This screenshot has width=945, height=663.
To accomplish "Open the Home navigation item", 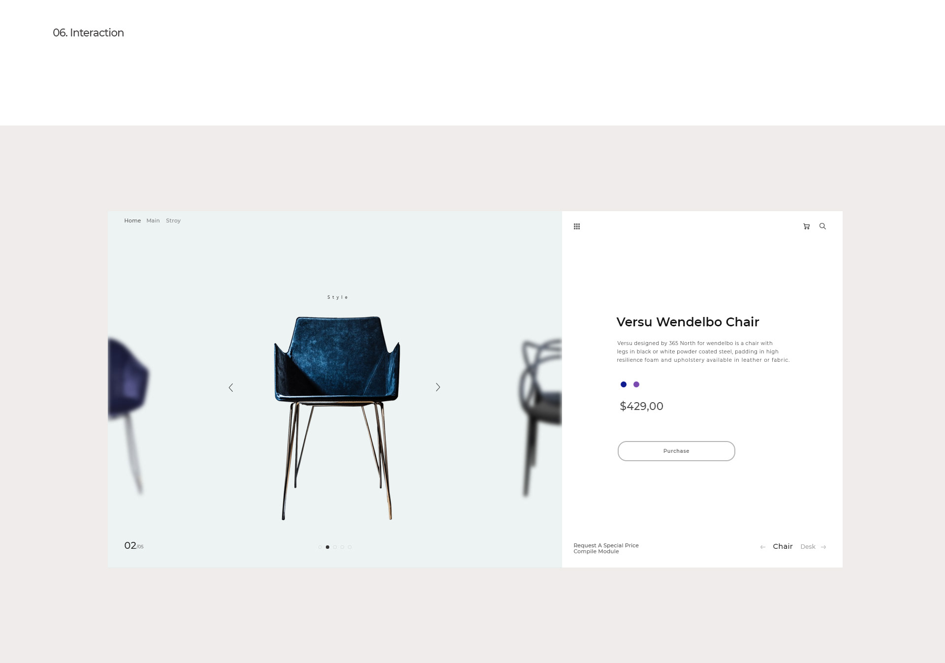I will click(x=132, y=221).
